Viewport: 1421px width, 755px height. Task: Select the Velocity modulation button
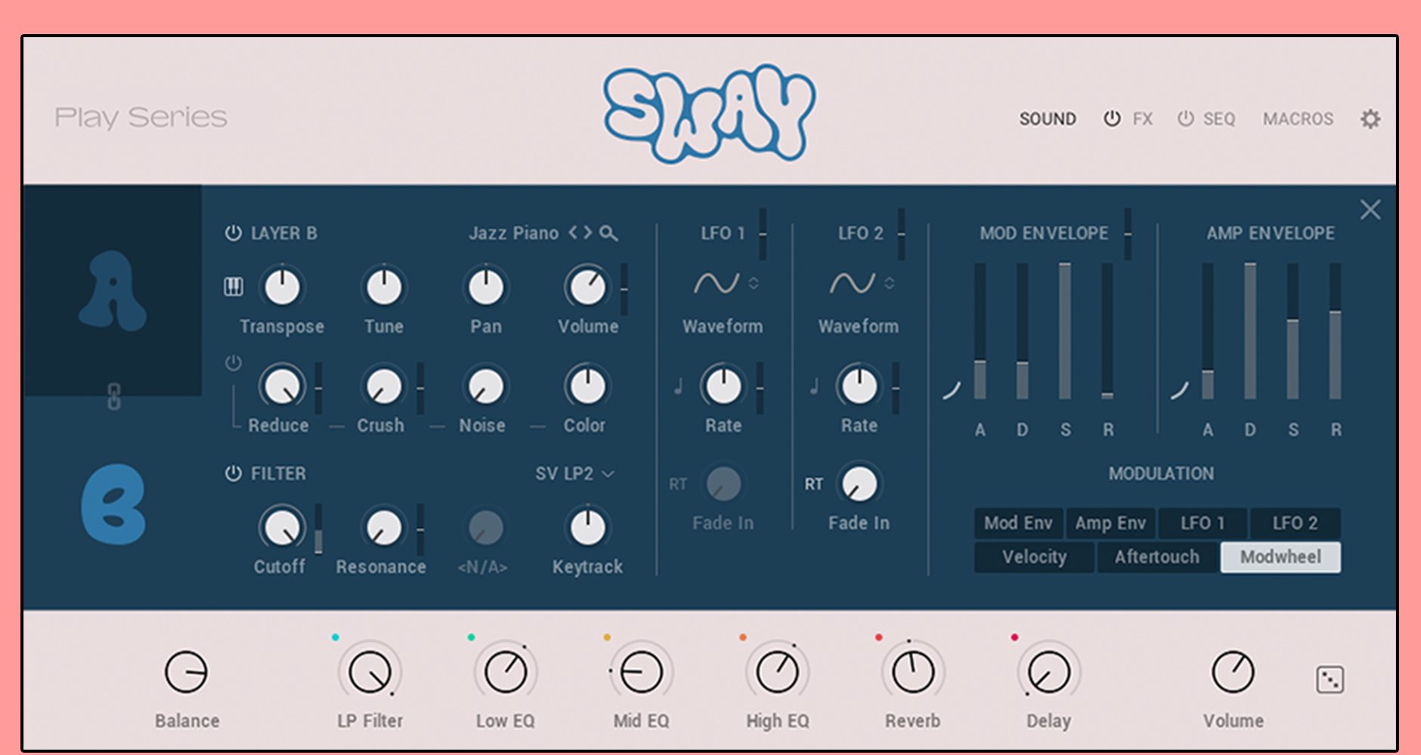(x=1033, y=557)
